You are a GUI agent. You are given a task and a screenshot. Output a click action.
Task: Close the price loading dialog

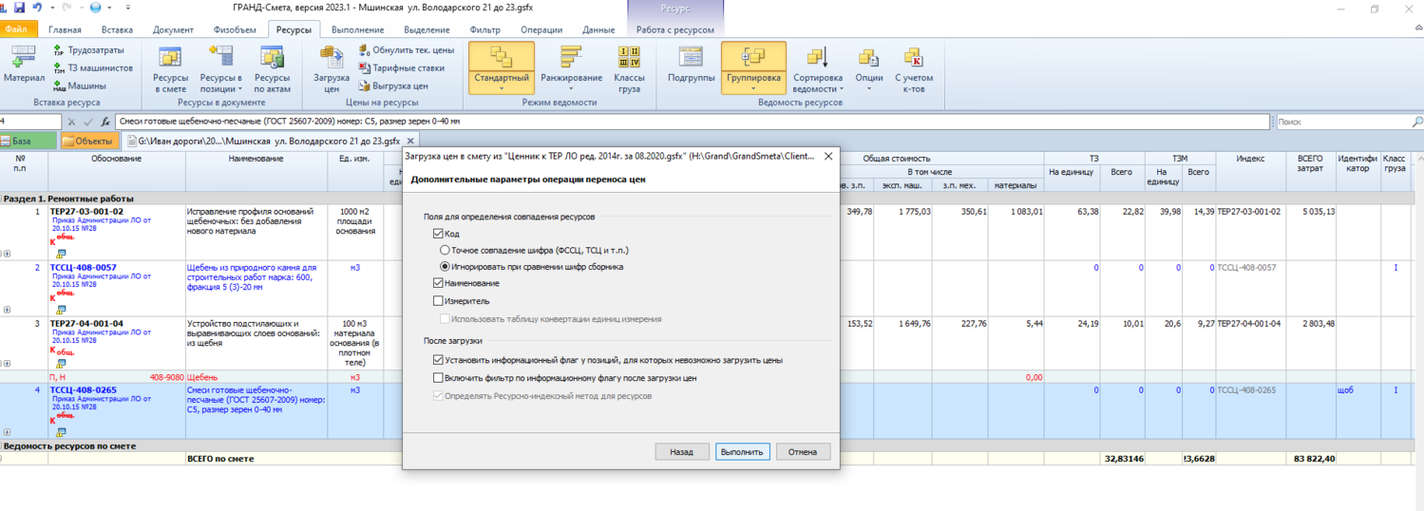point(826,156)
